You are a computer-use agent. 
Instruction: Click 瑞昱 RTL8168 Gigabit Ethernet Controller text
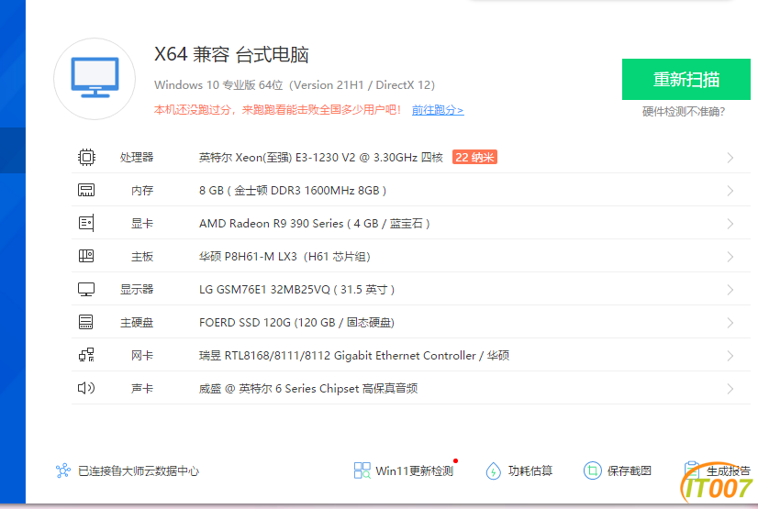coord(354,356)
